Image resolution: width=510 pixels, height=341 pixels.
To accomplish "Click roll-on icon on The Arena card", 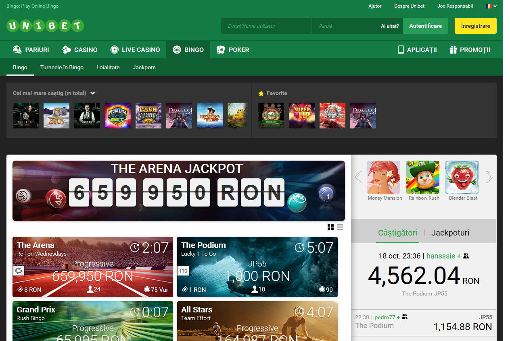I will pos(18,271).
